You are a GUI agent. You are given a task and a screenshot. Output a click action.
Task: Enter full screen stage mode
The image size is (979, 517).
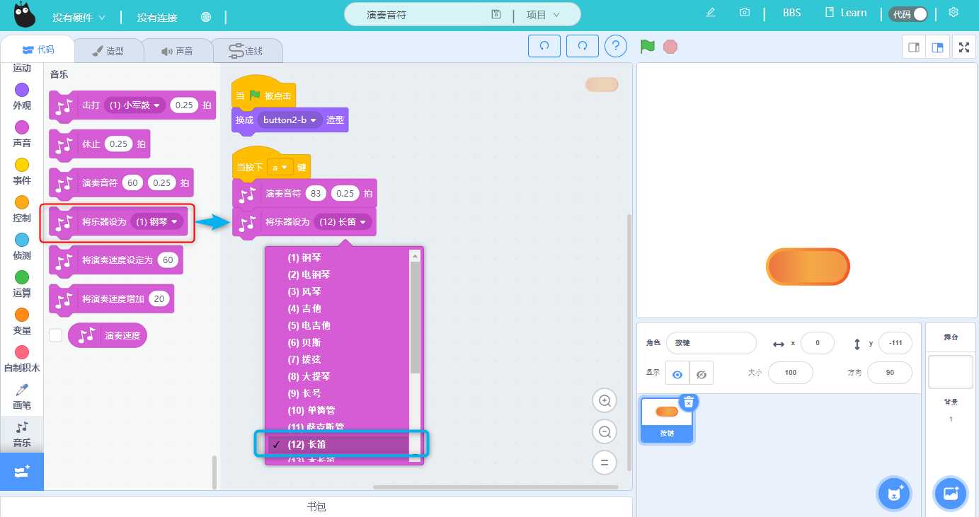click(963, 47)
